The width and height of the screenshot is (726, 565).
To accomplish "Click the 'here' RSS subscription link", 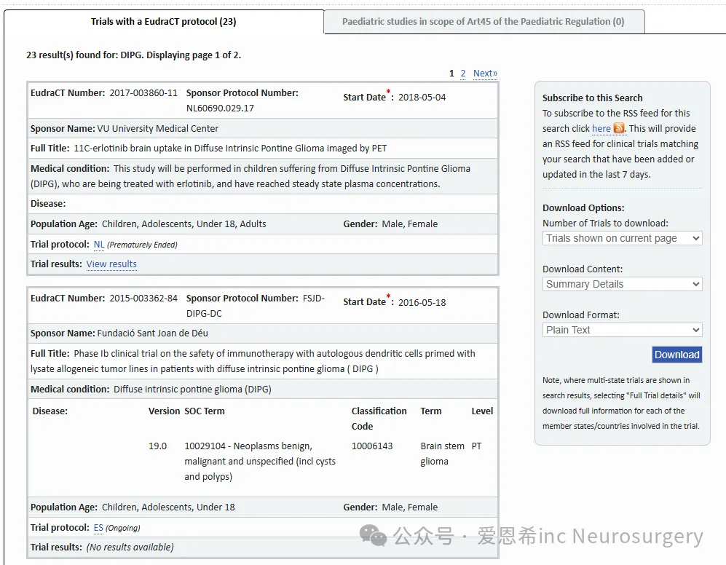I will (x=601, y=129).
